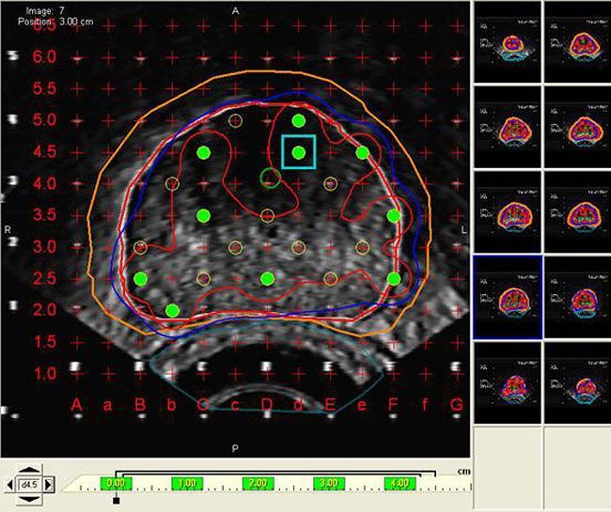Click the empty needle circle at E 2.5
Screen dimensions: 611x512
coord(331,278)
